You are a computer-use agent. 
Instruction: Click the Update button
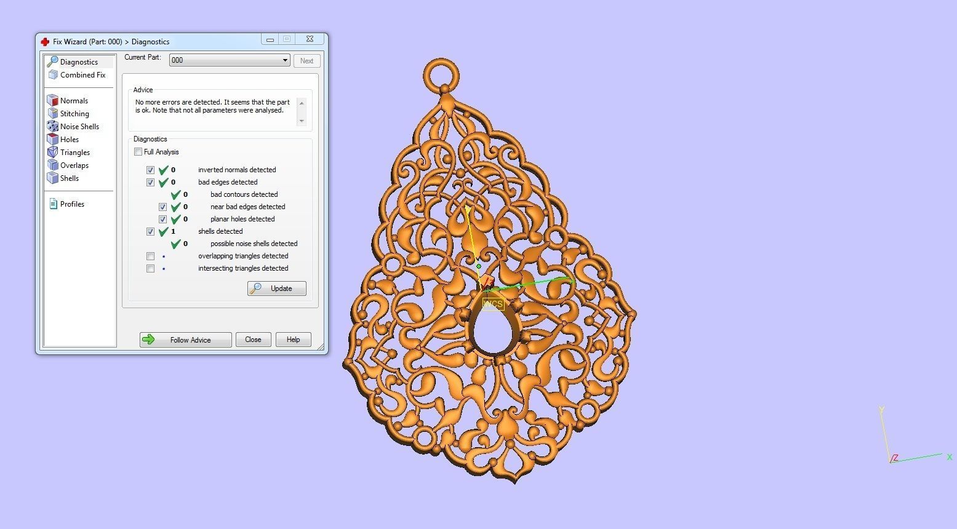click(x=277, y=288)
